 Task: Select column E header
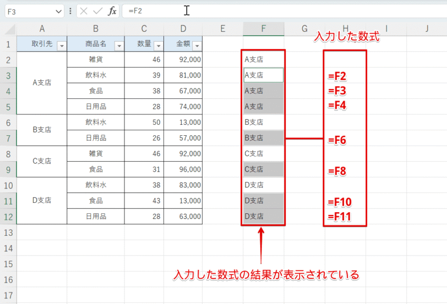point(223,29)
